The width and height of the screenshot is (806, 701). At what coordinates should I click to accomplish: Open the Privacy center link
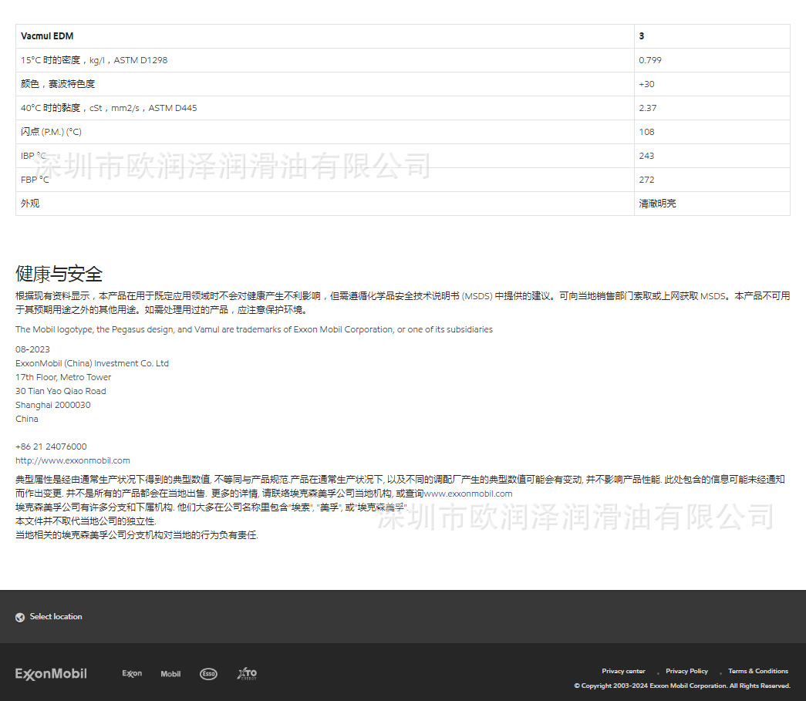[623, 671]
